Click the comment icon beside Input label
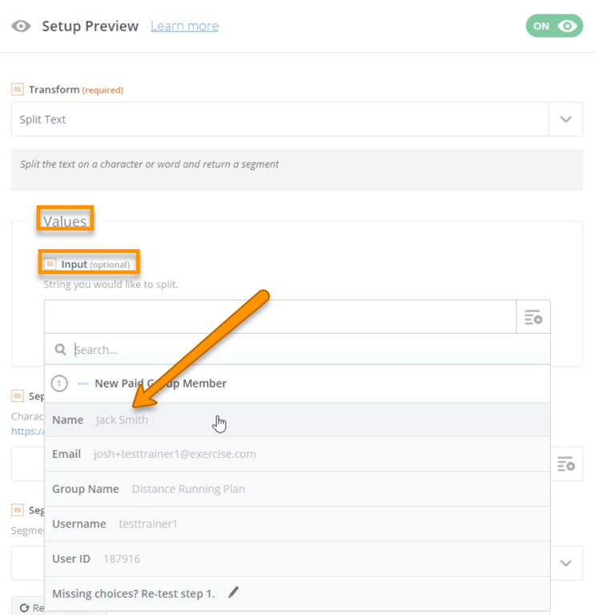The image size is (595, 615). pyautogui.click(x=50, y=263)
